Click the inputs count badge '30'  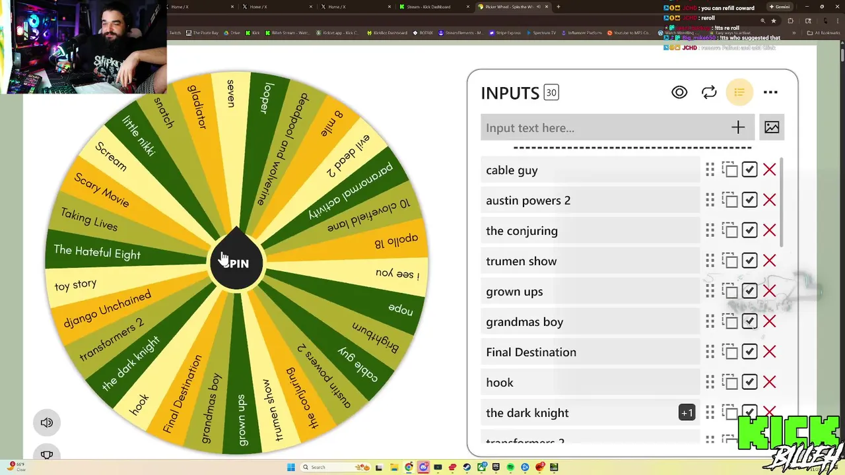click(x=551, y=93)
